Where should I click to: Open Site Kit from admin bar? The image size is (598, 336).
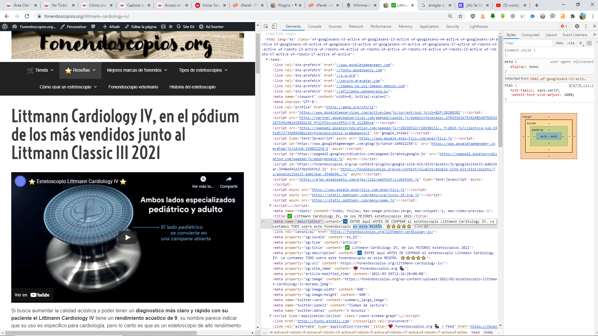pos(185,26)
